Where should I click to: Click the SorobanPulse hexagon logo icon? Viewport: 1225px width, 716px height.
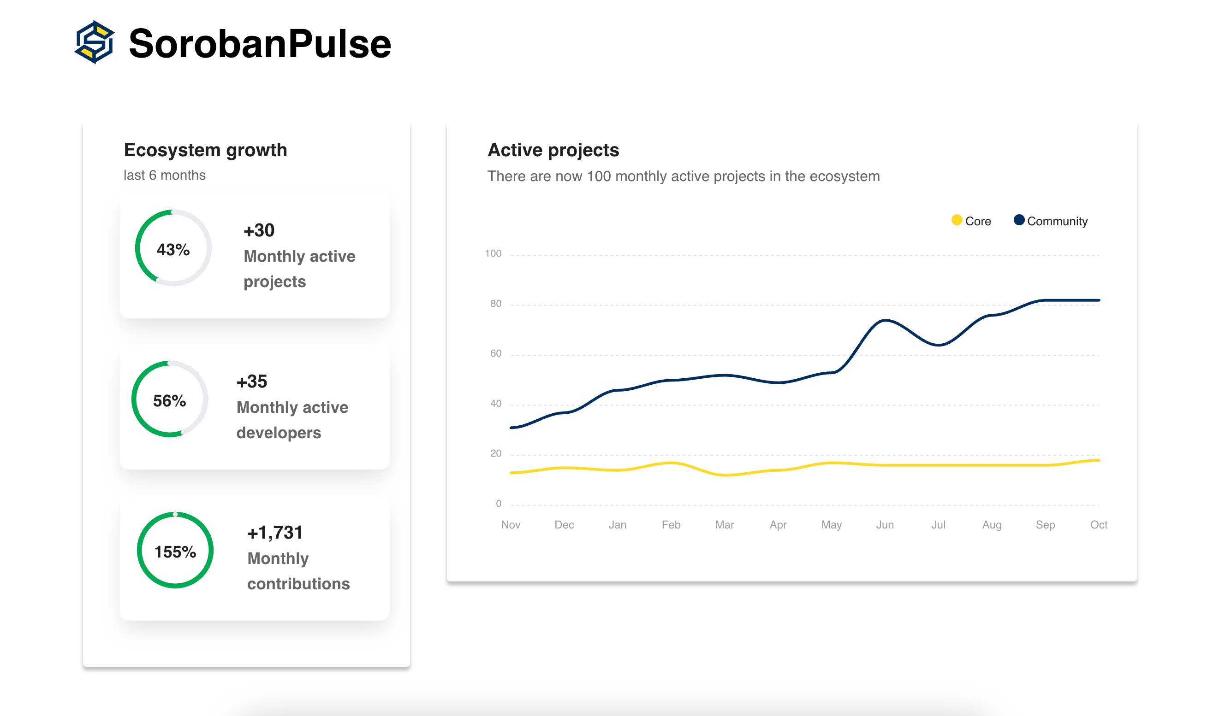(95, 42)
